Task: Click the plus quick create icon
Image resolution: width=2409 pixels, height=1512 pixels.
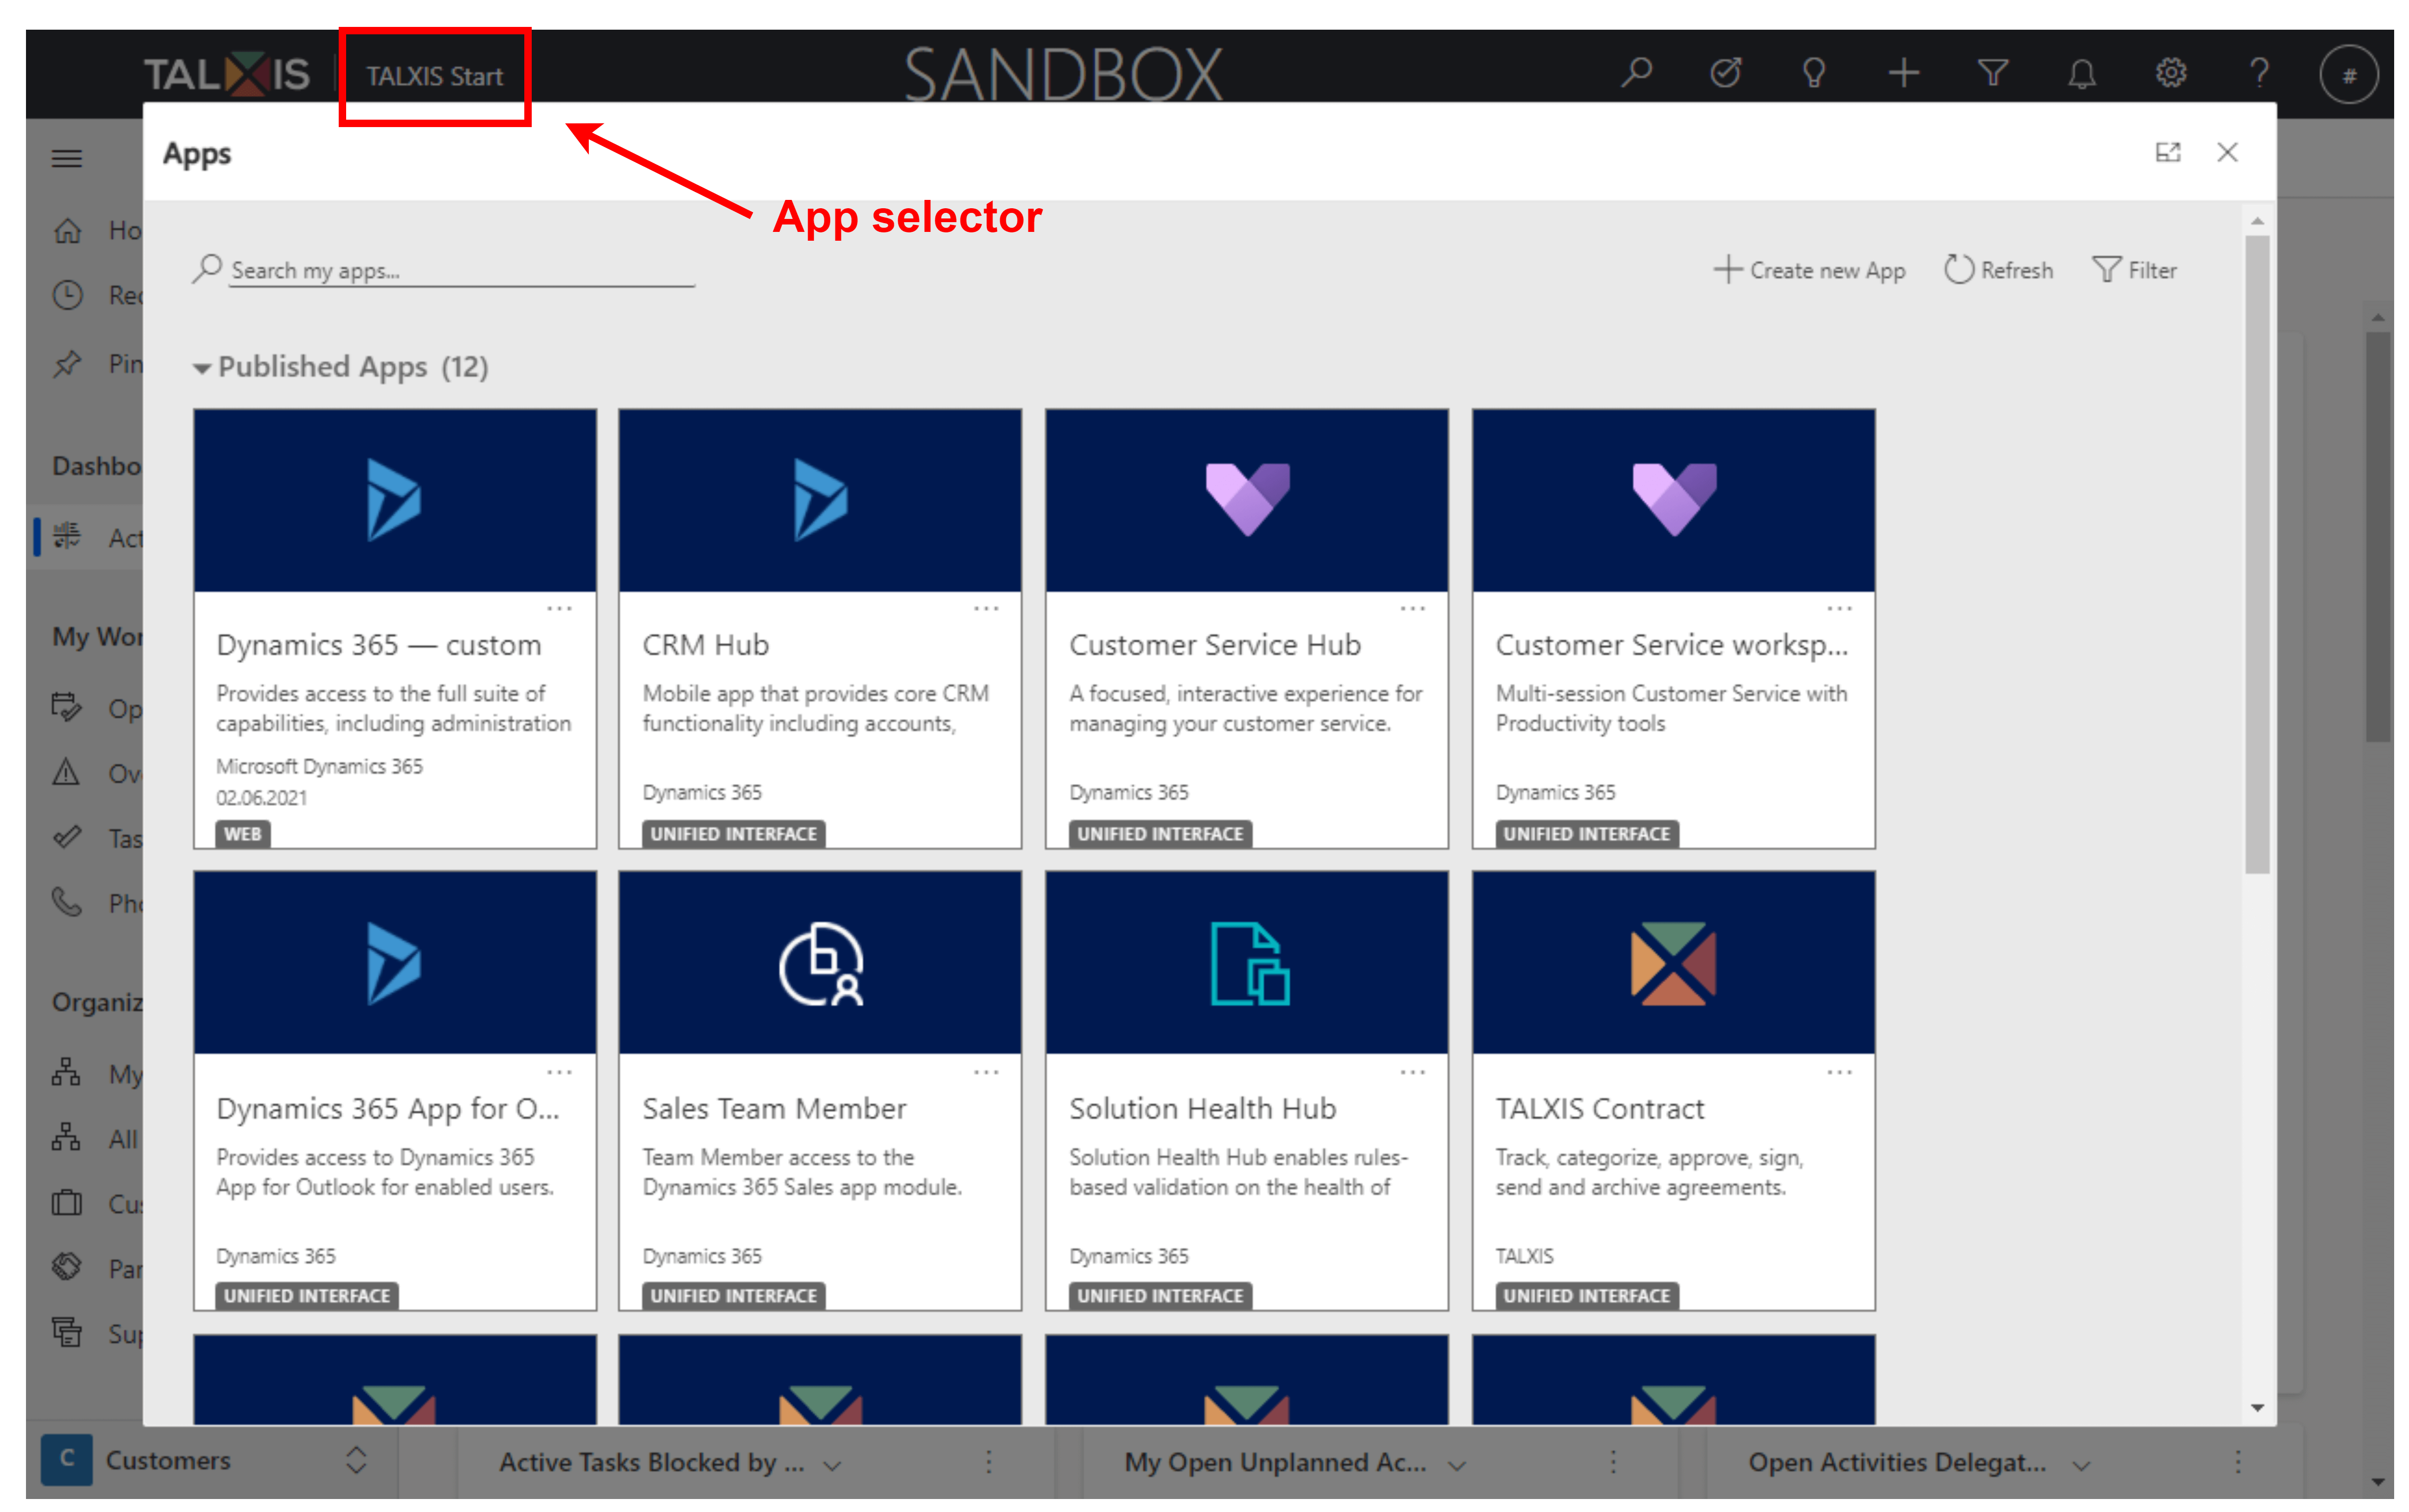Action: coord(1903,73)
